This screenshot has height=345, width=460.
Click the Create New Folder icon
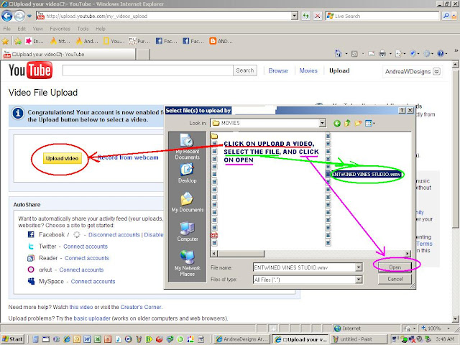coord(358,123)
